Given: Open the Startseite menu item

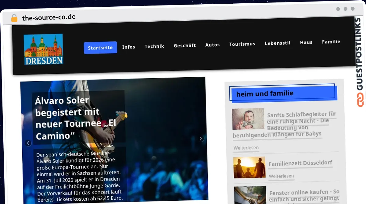Looking at the screenshot, I should click(100, 47).
